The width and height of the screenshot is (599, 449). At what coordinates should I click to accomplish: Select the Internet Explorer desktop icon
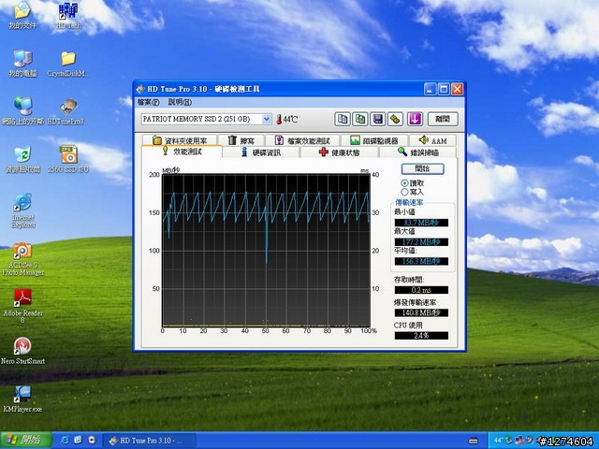pos(22,210)
